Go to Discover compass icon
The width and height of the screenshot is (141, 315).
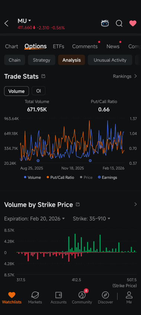coord(105,298)
